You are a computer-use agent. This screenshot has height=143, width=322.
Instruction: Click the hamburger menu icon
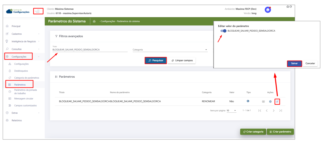[37, 11]
